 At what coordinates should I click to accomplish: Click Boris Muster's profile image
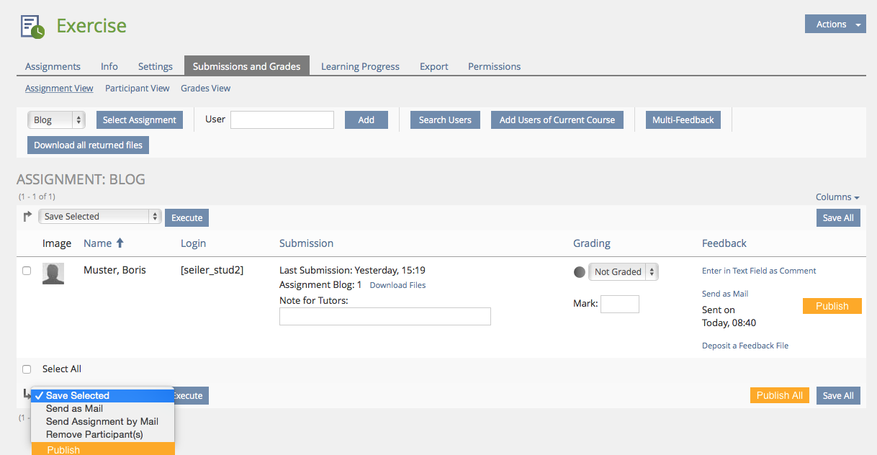point(53,274)
